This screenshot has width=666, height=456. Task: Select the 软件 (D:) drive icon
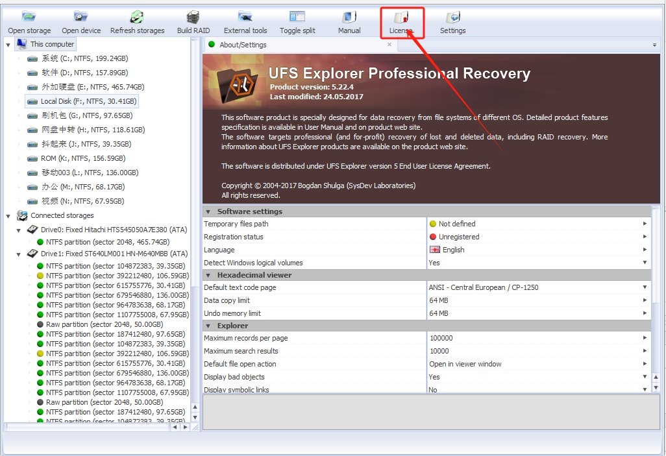(x=32, y=73)
